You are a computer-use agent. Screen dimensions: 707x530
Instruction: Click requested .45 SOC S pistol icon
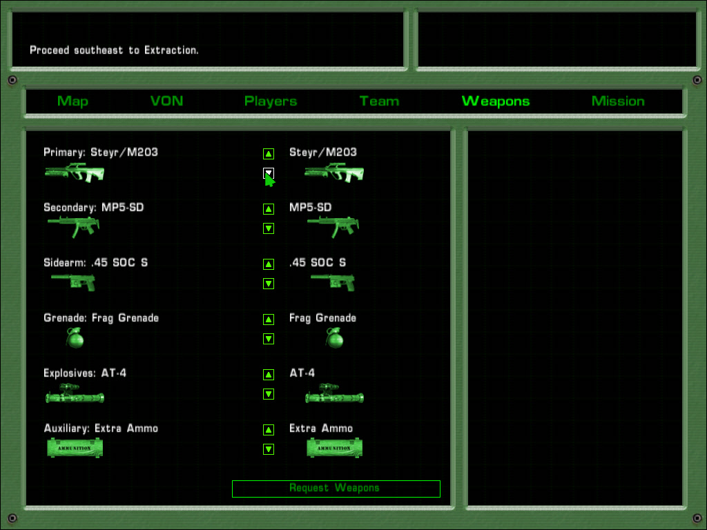coord(333,282)
